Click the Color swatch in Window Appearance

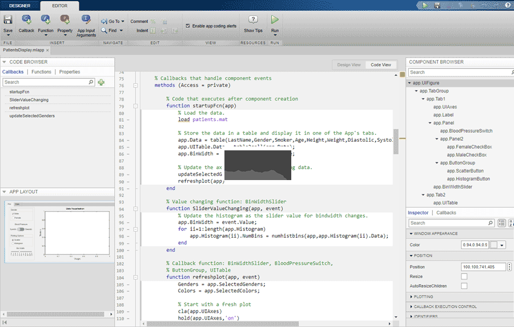tap(494, 245)
